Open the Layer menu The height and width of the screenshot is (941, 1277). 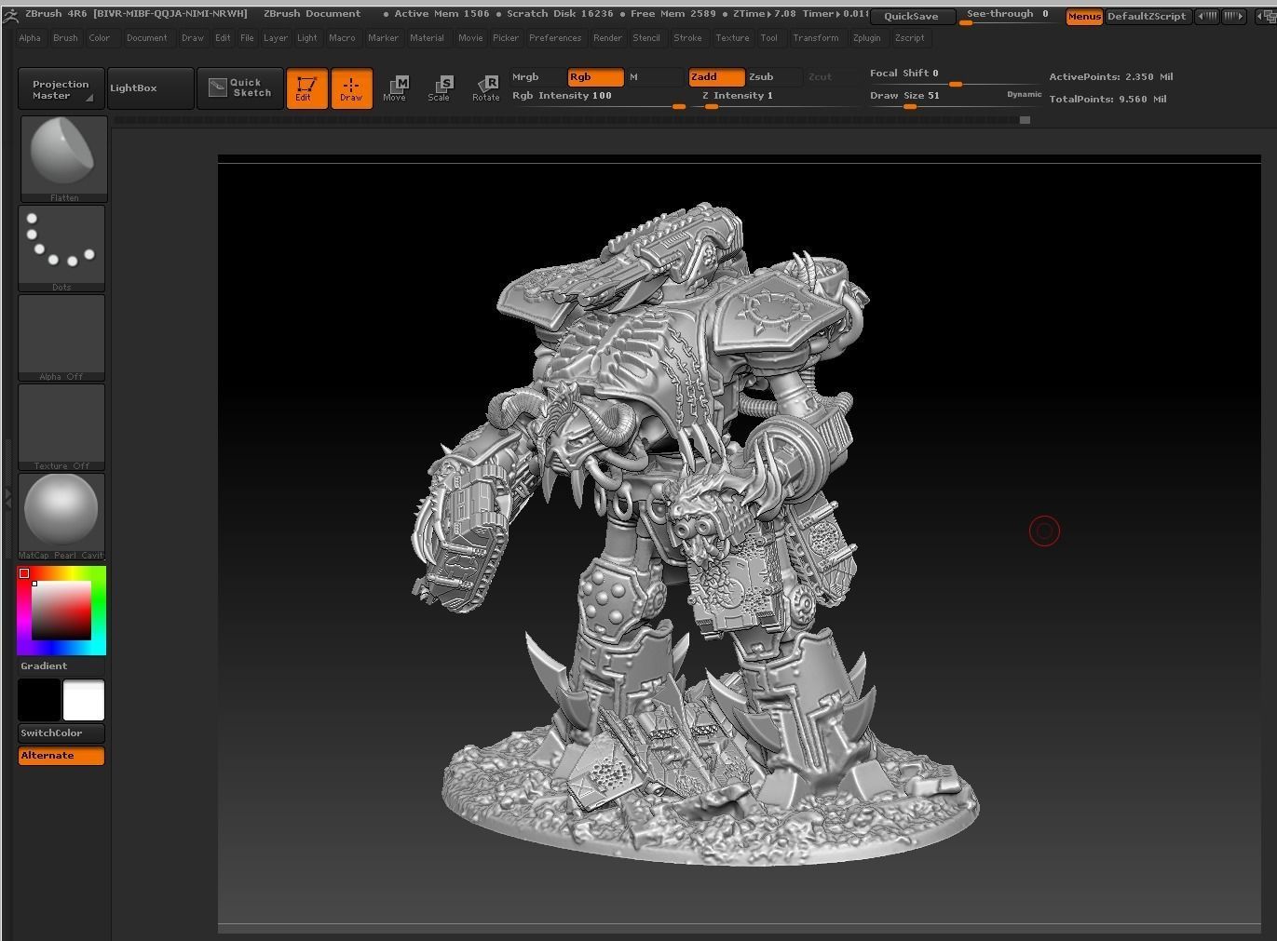coord(276,38)
